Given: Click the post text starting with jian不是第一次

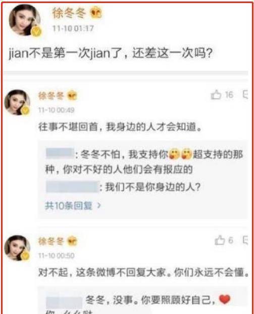Looking at the screenshot, I should click(111, 54).
